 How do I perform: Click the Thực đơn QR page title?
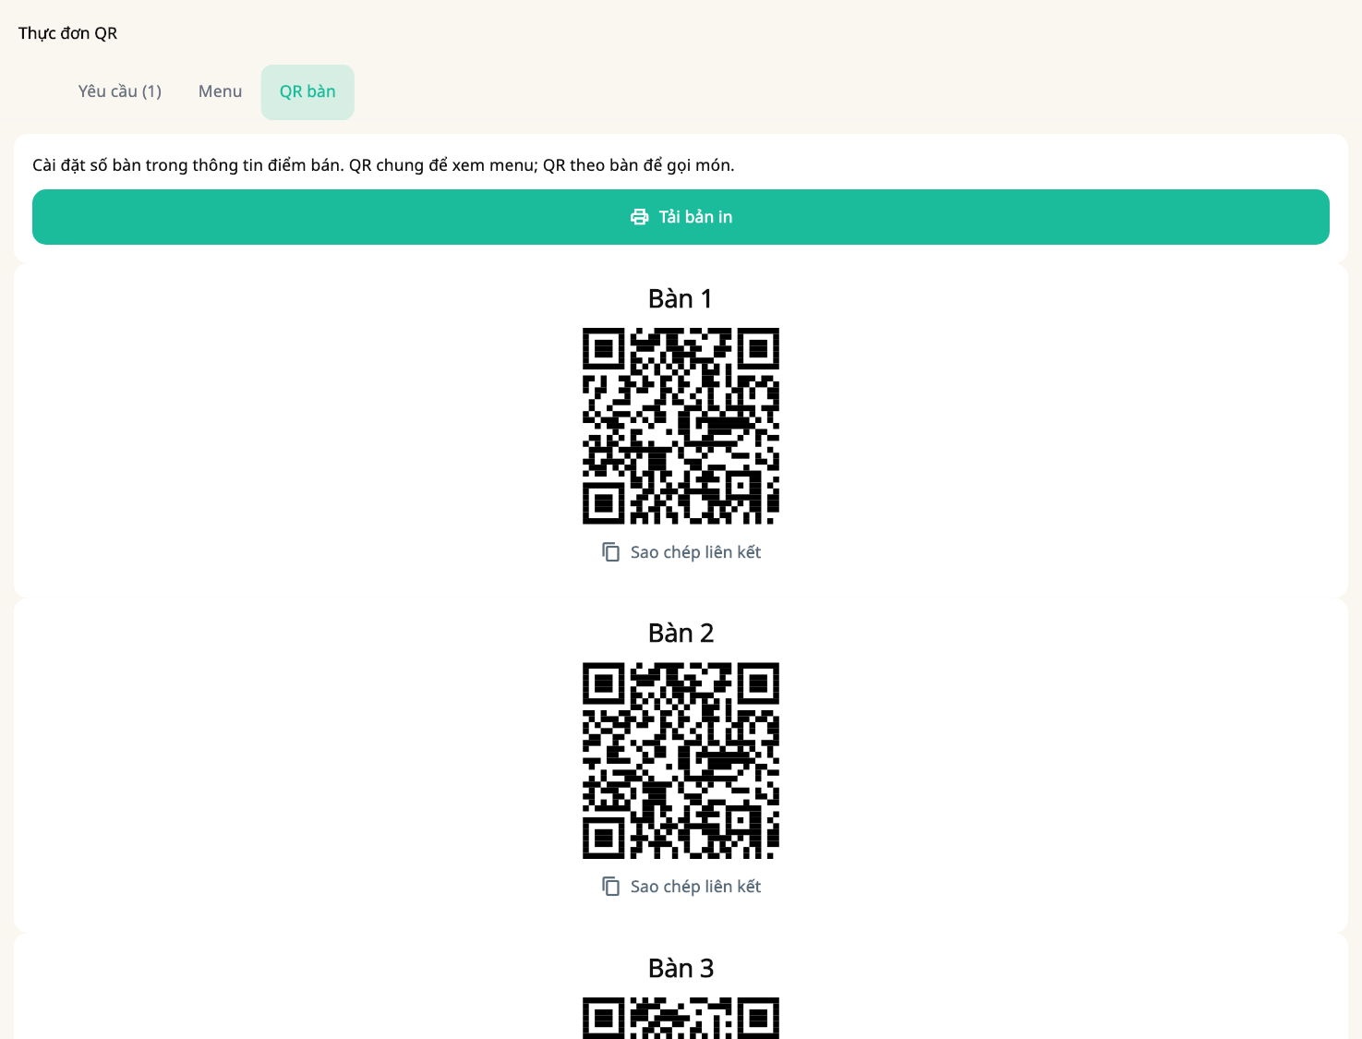pyautogui.click(x=67, y=33)
